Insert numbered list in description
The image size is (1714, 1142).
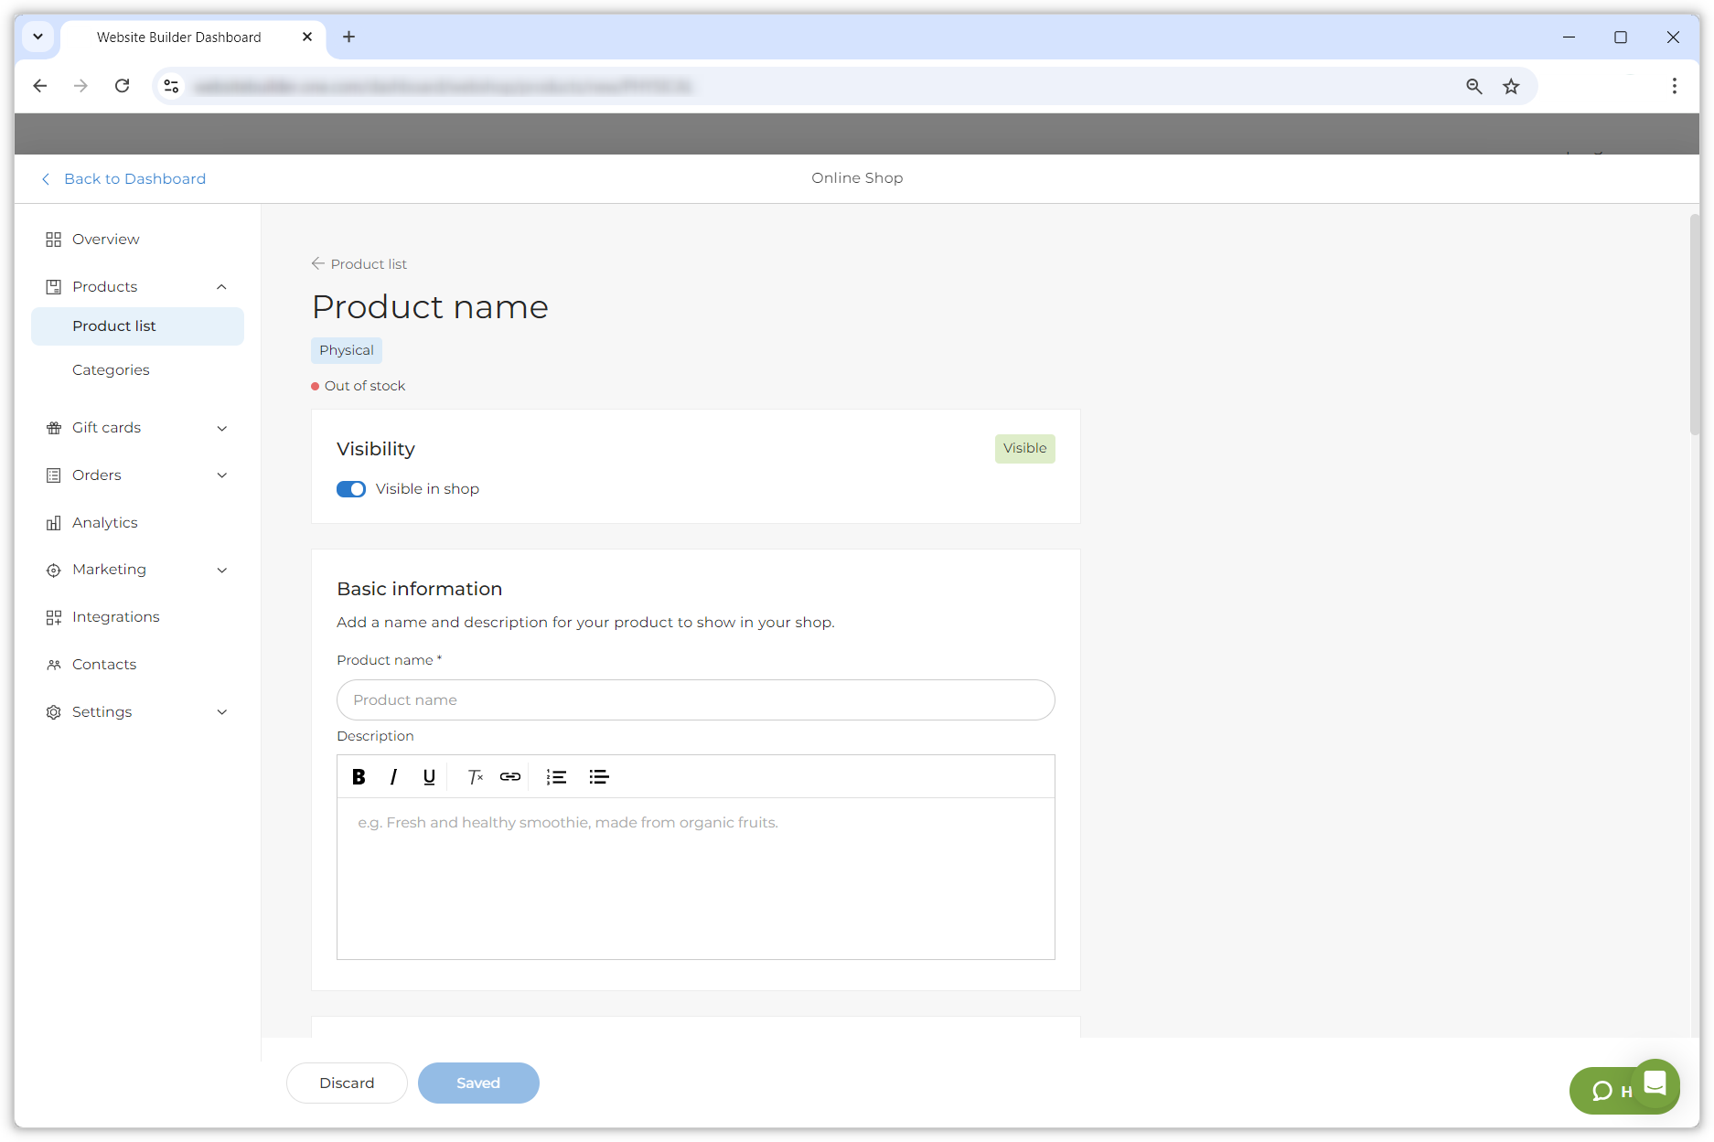(556, 777)
